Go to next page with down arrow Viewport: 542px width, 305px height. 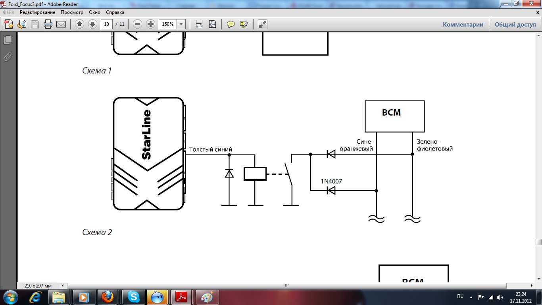tap(92, 24)
